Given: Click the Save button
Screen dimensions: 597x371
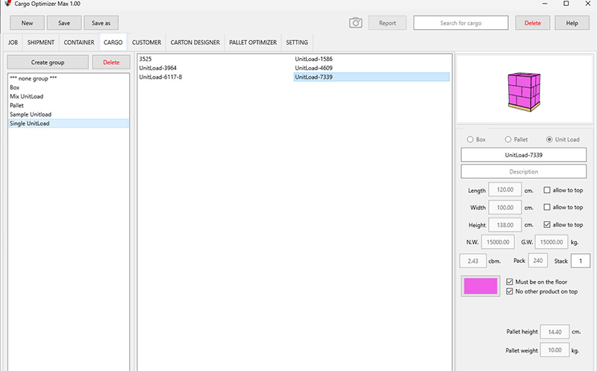Looking at the screenshot, I should (x=64, y=23).
